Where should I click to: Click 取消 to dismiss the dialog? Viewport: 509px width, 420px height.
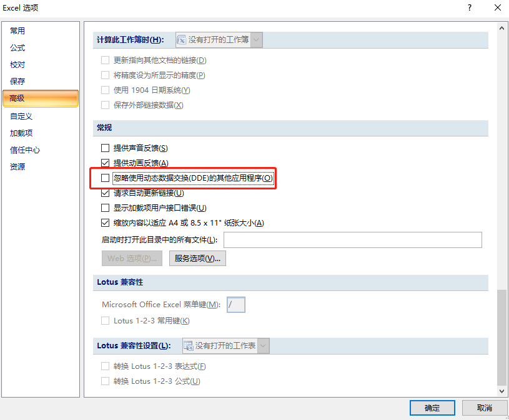click(x=484, y=408)
